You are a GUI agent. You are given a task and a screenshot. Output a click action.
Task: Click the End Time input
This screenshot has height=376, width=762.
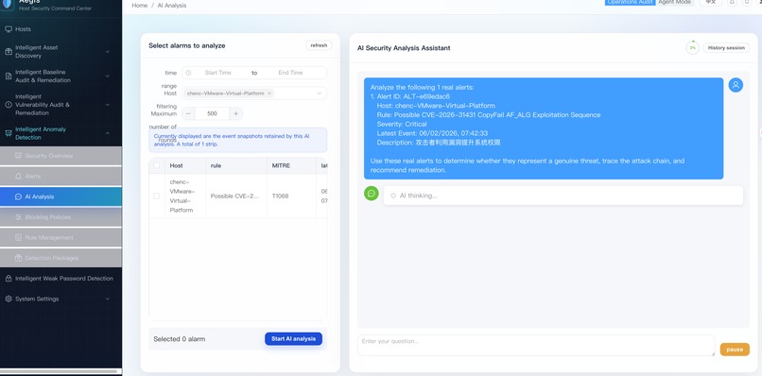coord(290,73)
